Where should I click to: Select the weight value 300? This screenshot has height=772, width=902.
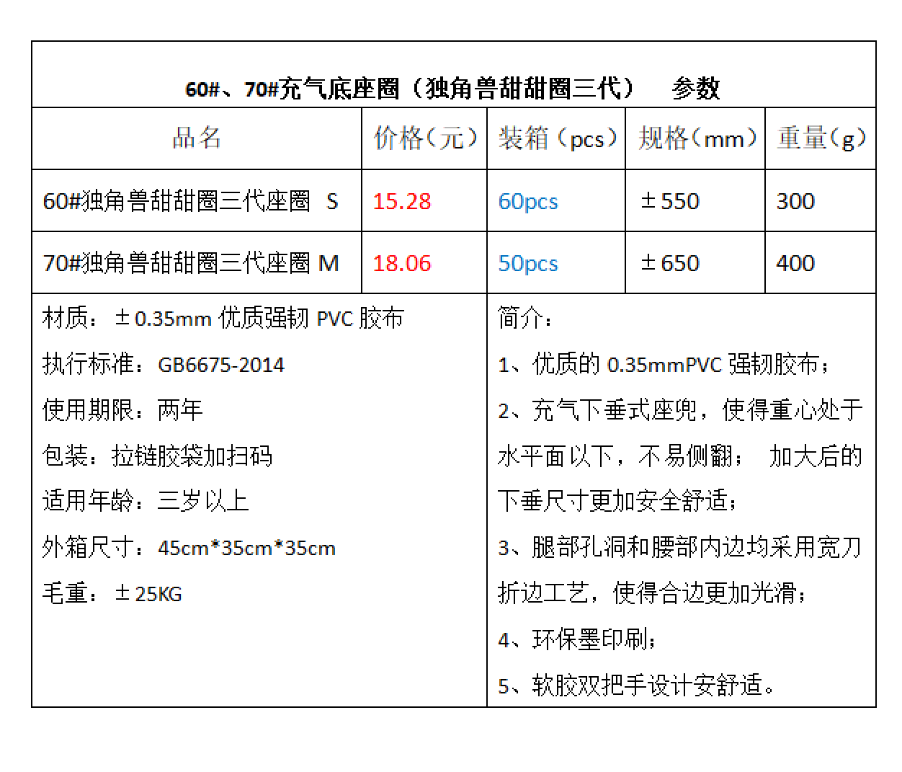pos(794,201)
